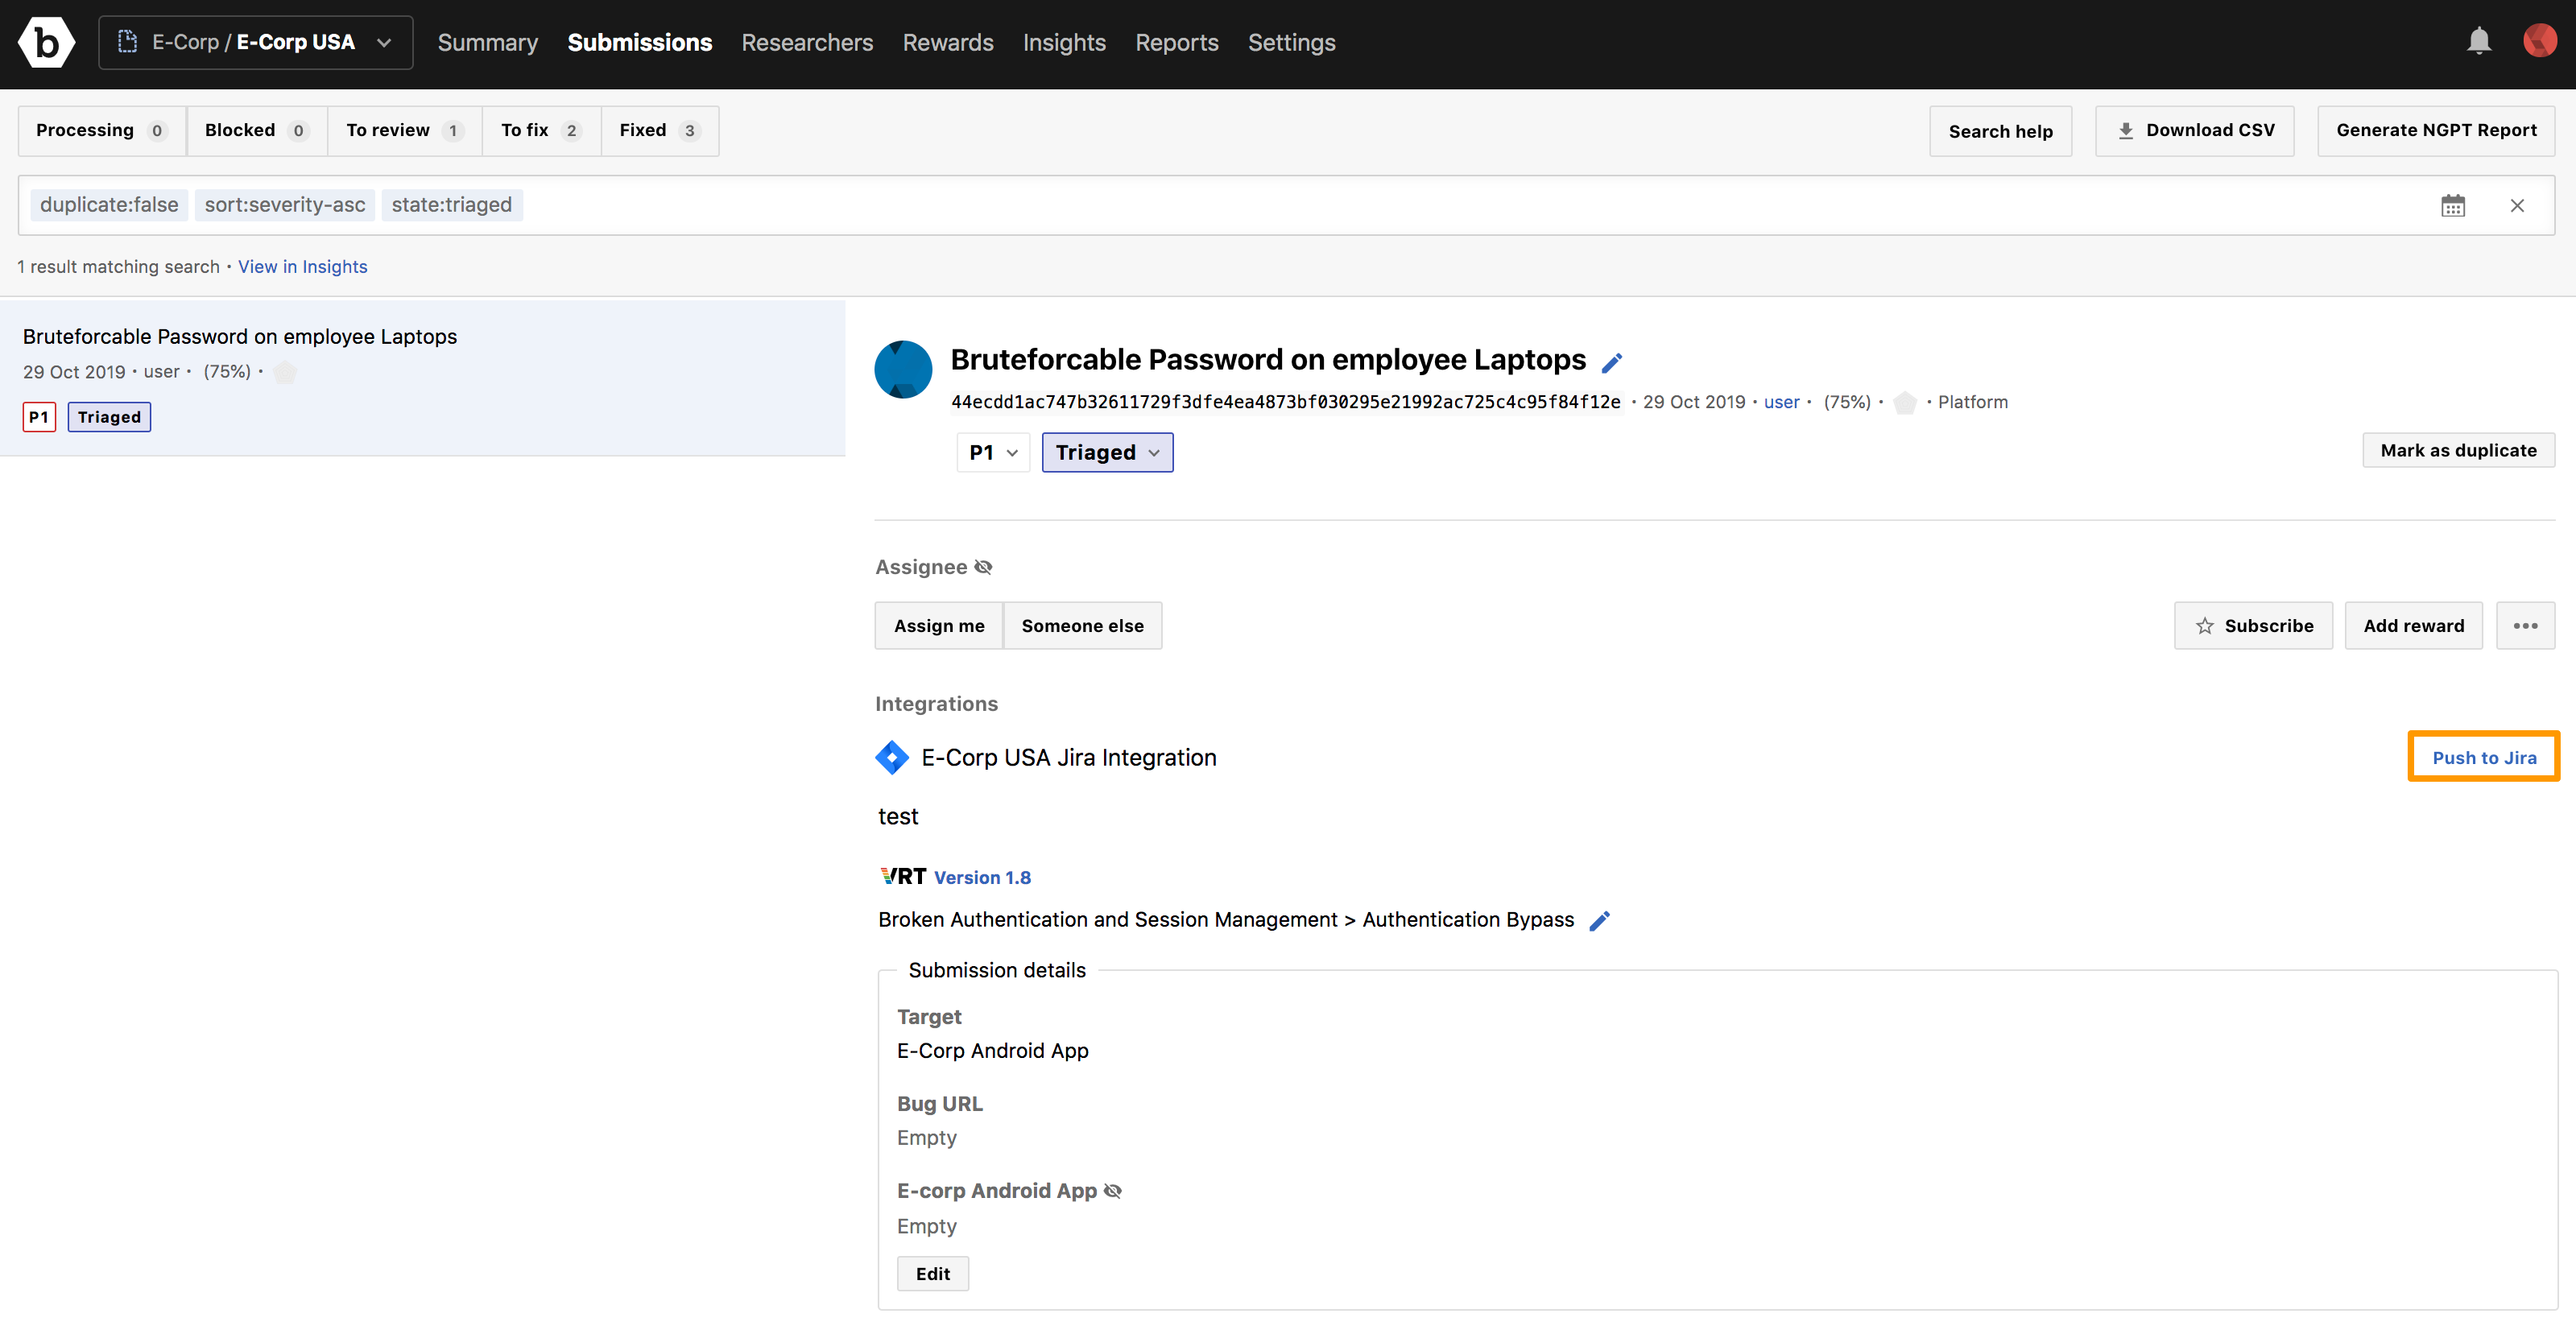Open the Submissions tab
2576x1326 pixels.
tap(640, 42)
